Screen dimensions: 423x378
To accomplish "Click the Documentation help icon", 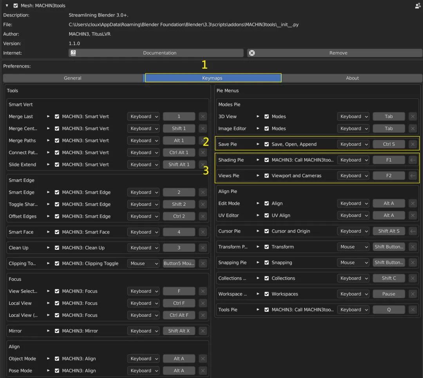I will tap(73, 53).
